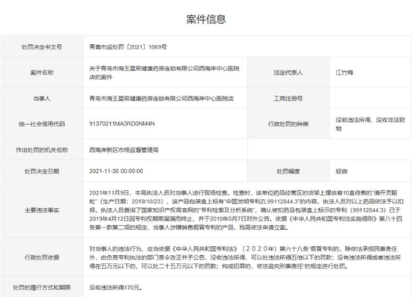Click the 案件名称 label cell
The height and width of the screenshot is (297, 412).
42,73
